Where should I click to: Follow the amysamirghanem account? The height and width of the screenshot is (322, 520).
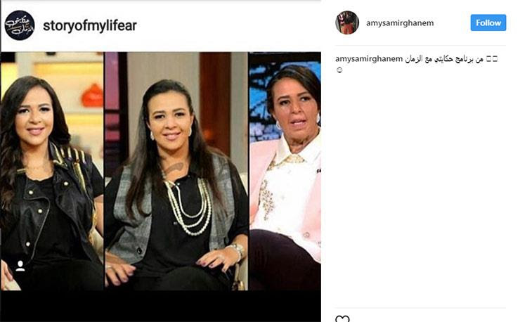pos(488,22)
